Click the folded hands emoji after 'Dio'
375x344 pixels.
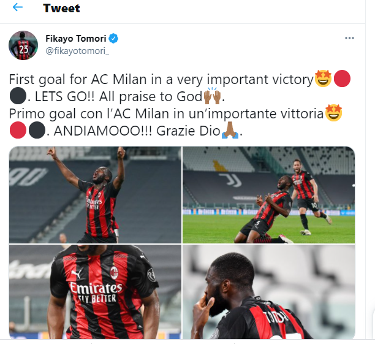(230, 130)
